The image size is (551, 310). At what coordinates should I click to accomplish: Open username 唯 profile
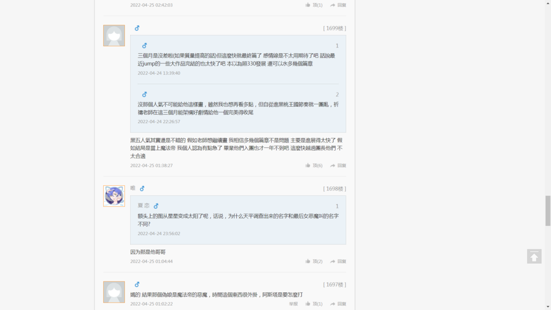133,188
